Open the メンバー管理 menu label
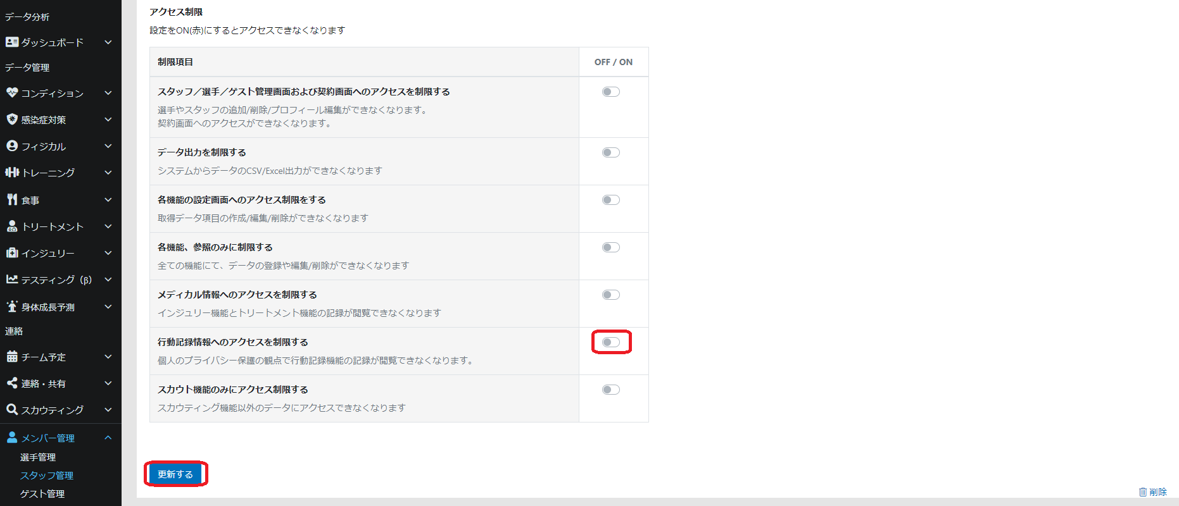 coord(48,438)
